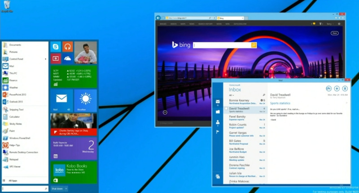
Task: Open Terry account dropdown on Bing
Action: click(x=330, y=24)
